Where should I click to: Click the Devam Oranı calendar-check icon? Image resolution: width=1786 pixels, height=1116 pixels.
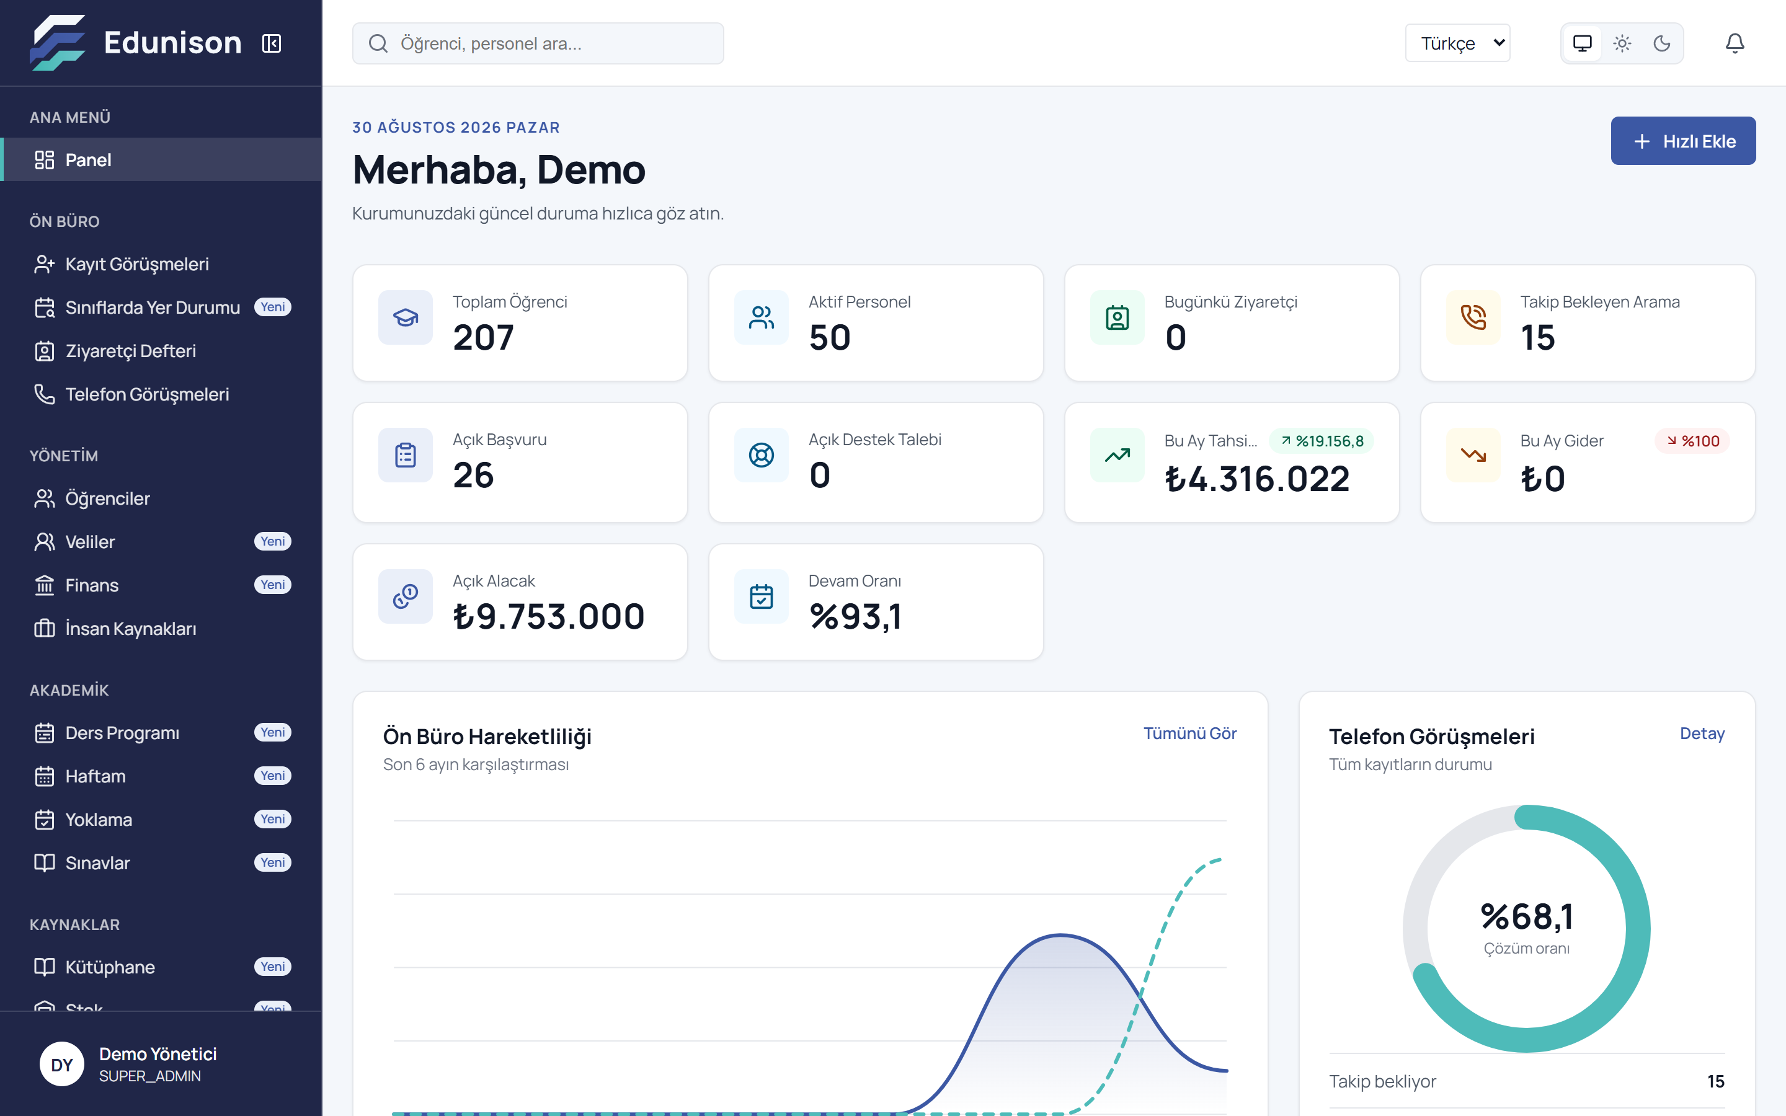(762, 596)
